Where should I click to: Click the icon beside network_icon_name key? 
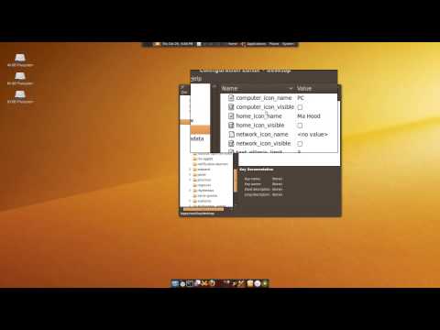pyautogui.click(x=231, y=135)
